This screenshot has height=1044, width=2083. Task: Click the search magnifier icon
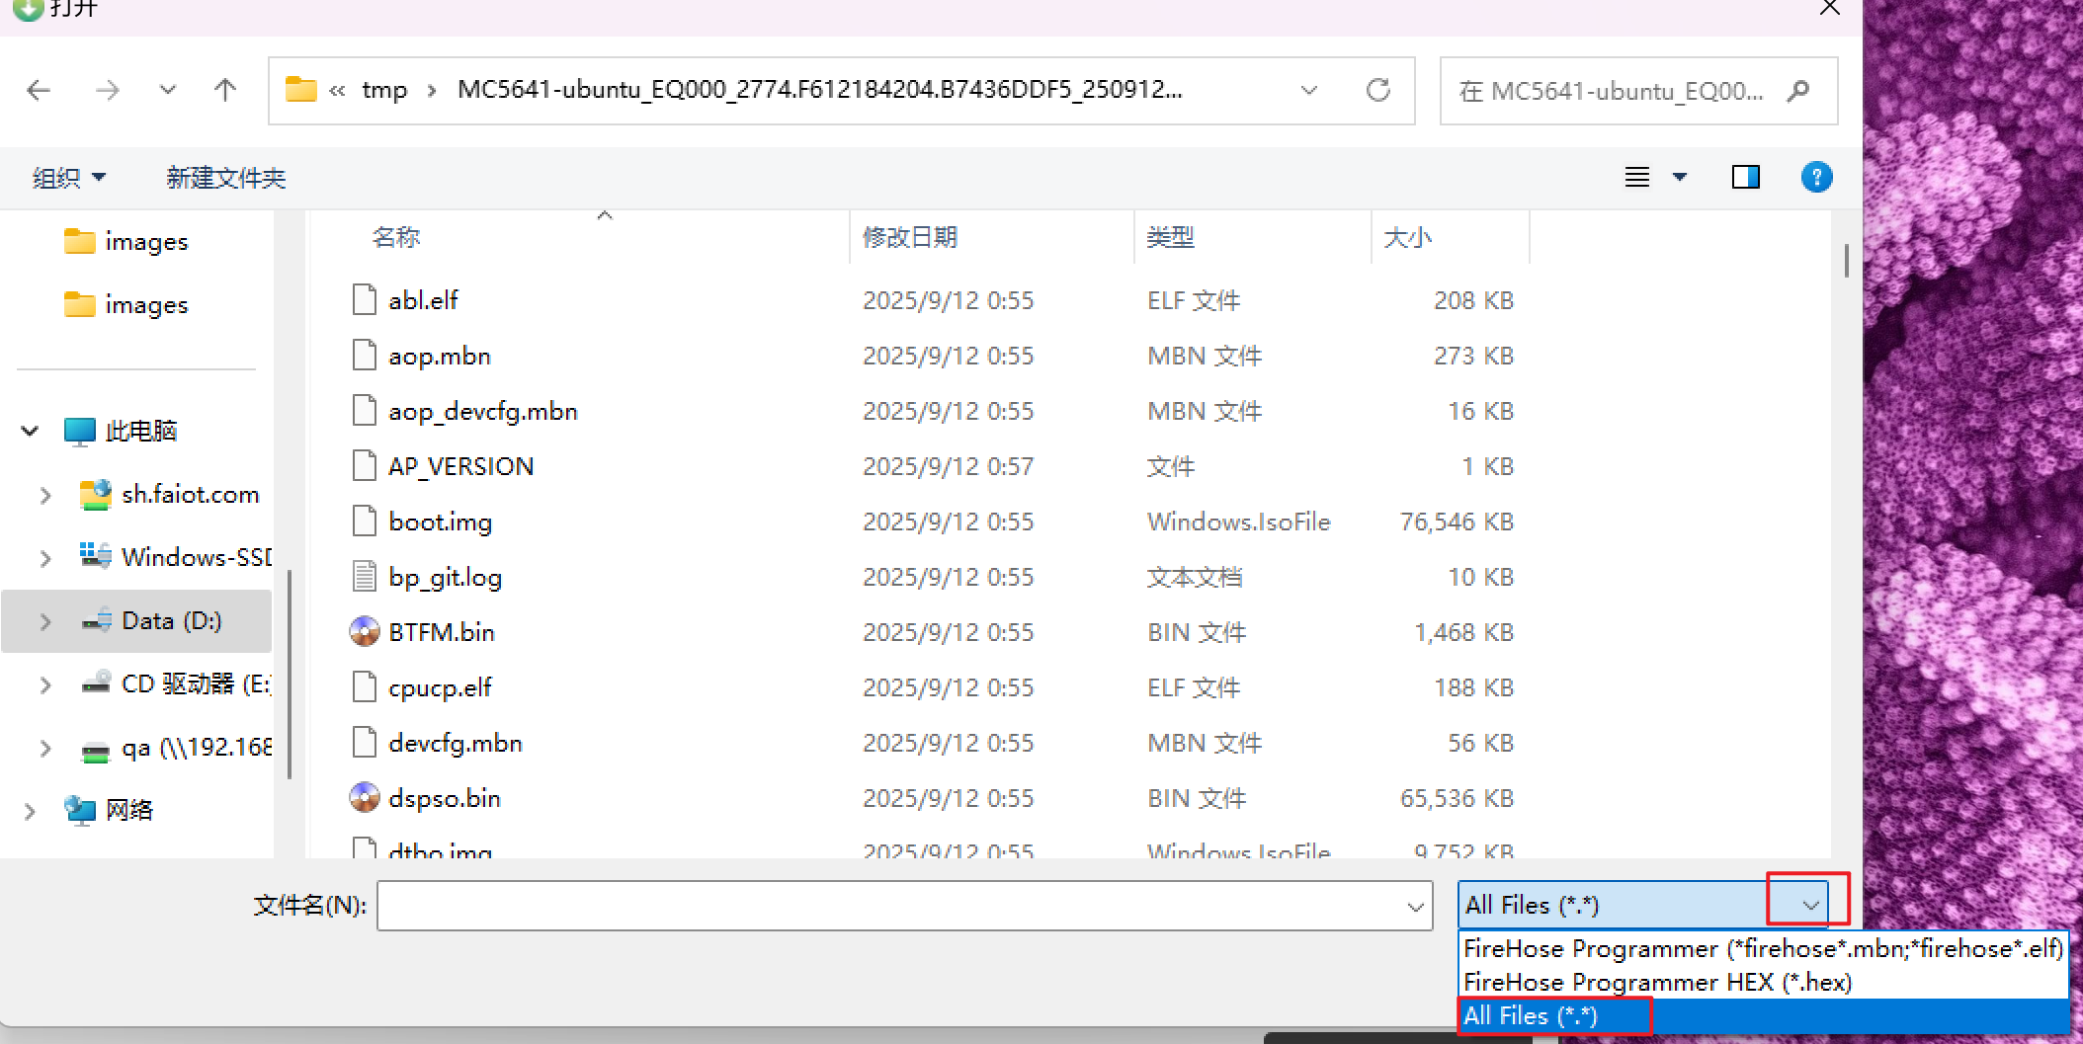[1799, 91]
